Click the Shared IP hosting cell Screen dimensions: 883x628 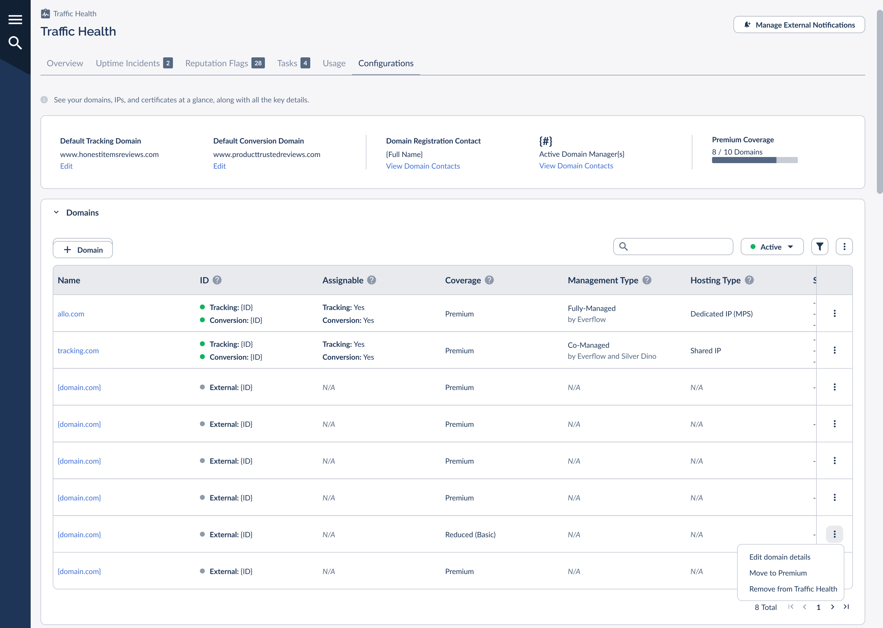pos(705,350)
